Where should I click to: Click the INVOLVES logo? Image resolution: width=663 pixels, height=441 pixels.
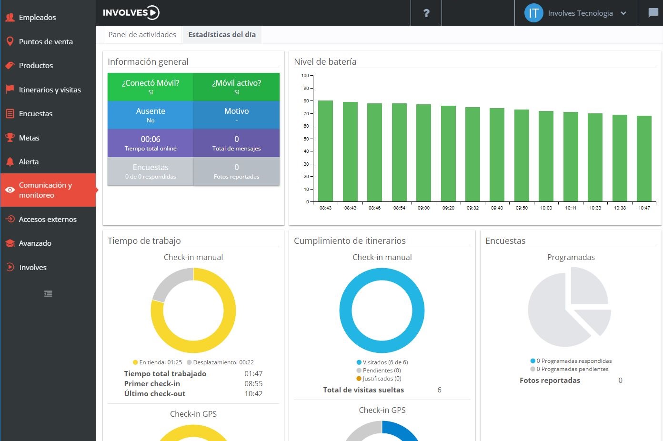pos(131,13)
